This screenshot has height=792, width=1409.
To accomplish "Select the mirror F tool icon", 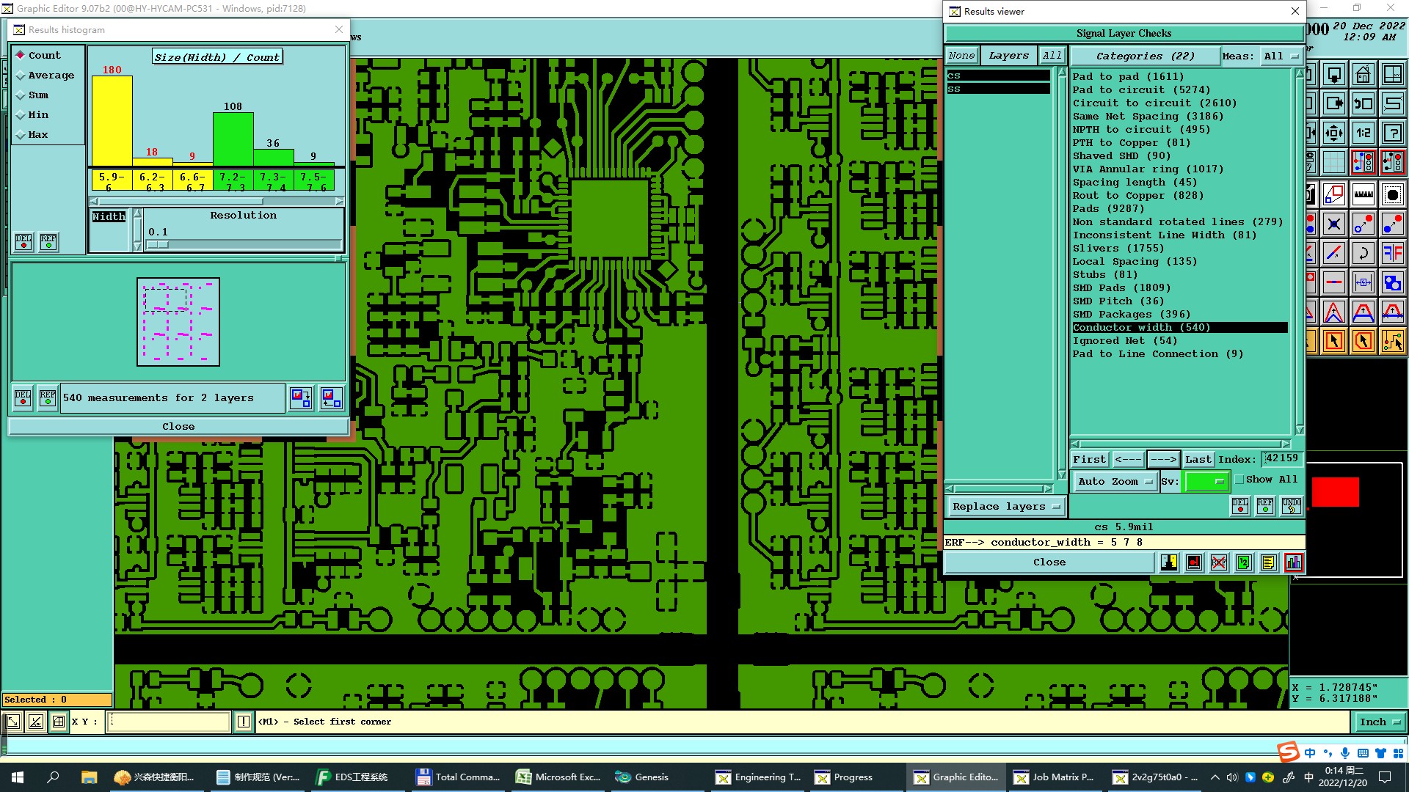I will click(1392, 253).
